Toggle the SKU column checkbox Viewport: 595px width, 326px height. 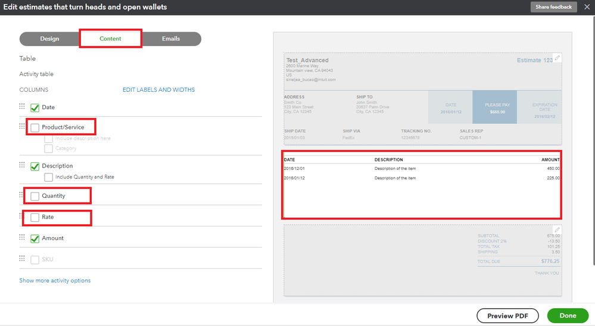click(x=35, y=260)
